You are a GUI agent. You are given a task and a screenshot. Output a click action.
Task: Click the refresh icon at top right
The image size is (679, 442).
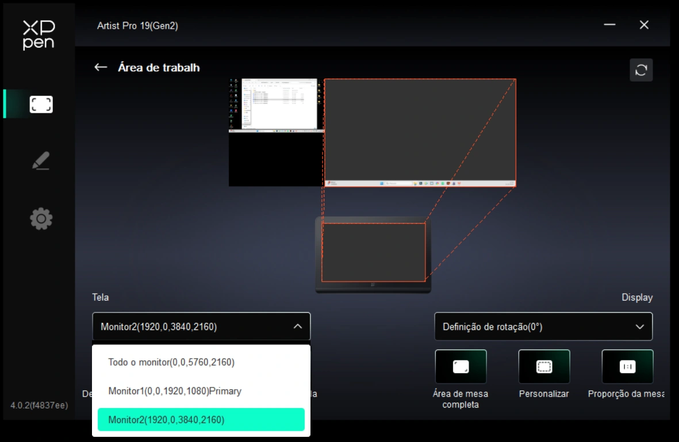tap(641, 70)
